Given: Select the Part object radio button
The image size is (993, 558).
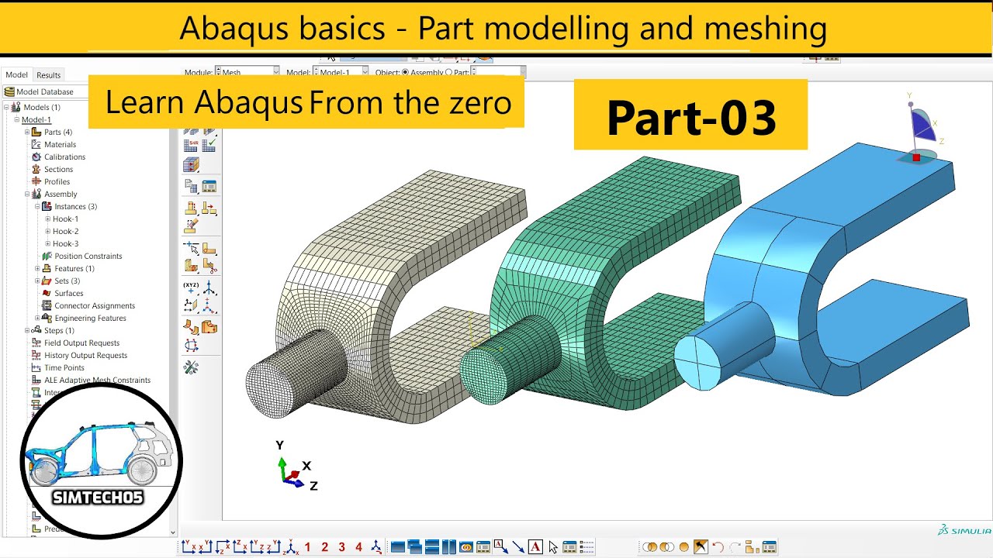Looking at the screenshot, I should tap(449, 72).
